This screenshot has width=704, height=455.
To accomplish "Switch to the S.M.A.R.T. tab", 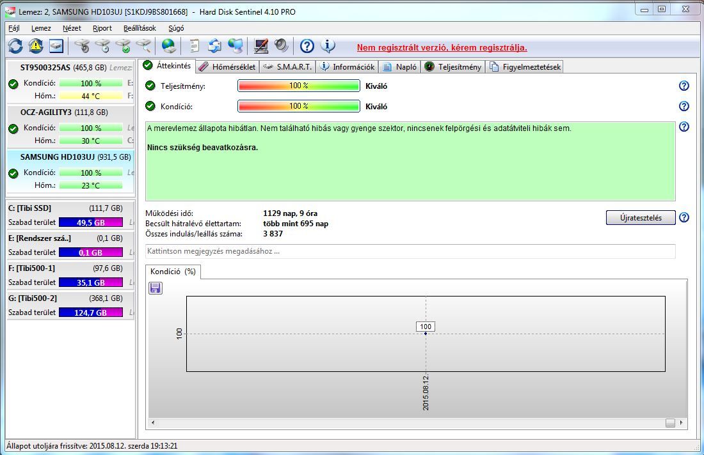I will point(288,67).
